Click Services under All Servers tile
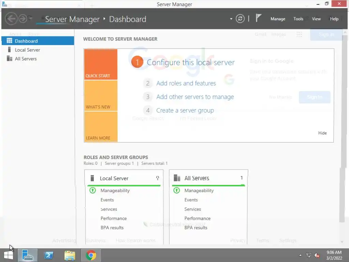This screenshot has height=262, width=349. point(193,209)
